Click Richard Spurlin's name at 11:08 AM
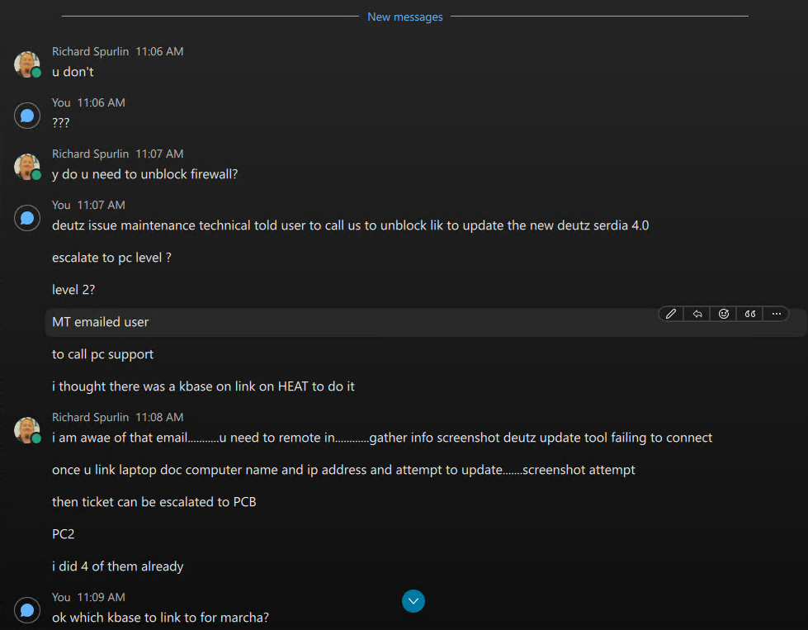The height and width of the screenshot is (630, 808). (x=91, y=417)
